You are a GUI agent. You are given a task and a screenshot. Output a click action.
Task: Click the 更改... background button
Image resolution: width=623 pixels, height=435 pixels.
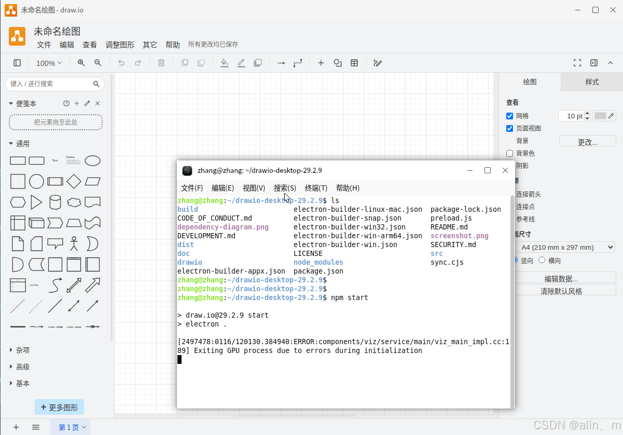point(588,141)
